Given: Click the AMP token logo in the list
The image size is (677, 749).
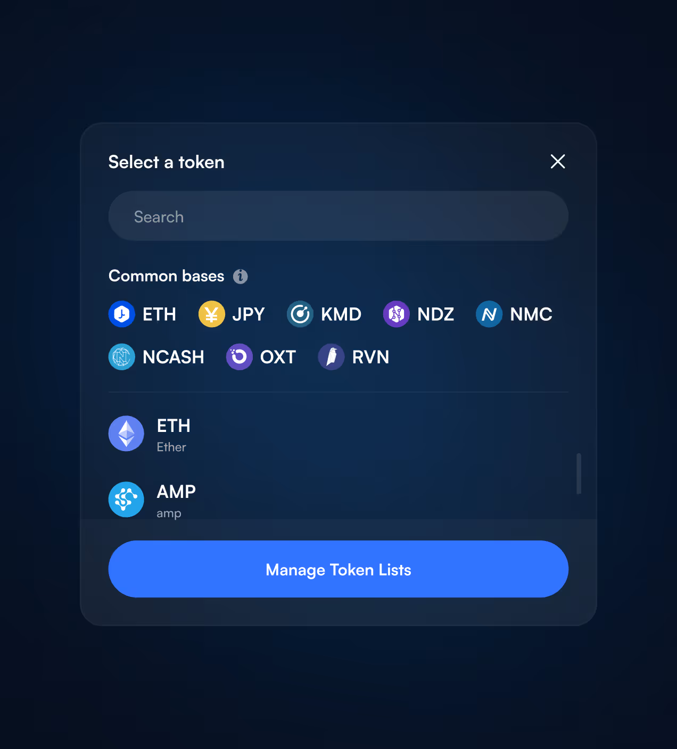Looking at the screenshot, I should [126, 499].
